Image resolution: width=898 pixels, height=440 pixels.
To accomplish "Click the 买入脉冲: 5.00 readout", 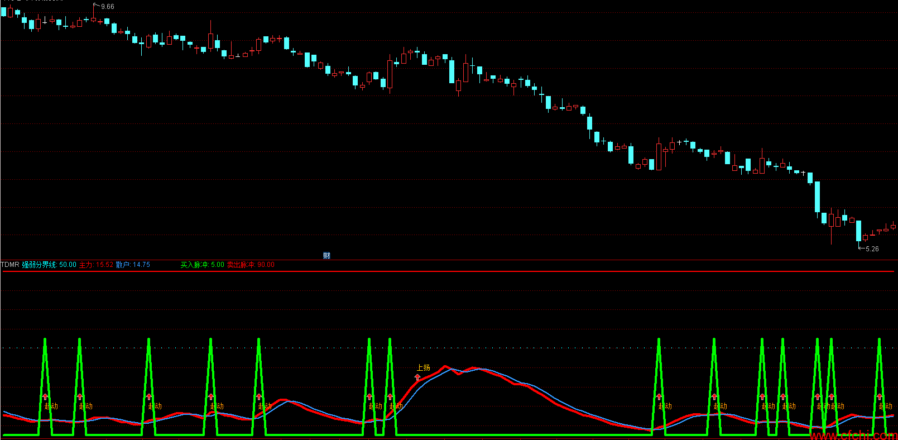I will point(203,265).
